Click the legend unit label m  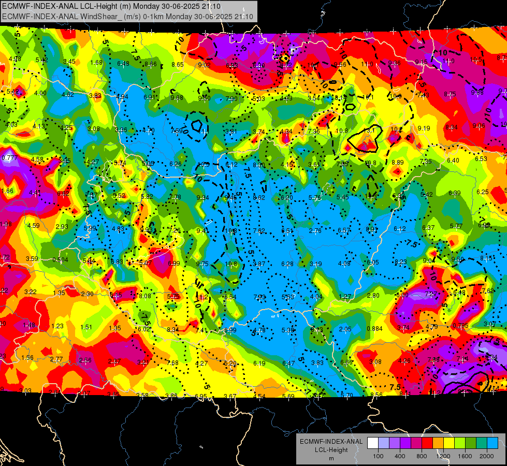(331, 458)
